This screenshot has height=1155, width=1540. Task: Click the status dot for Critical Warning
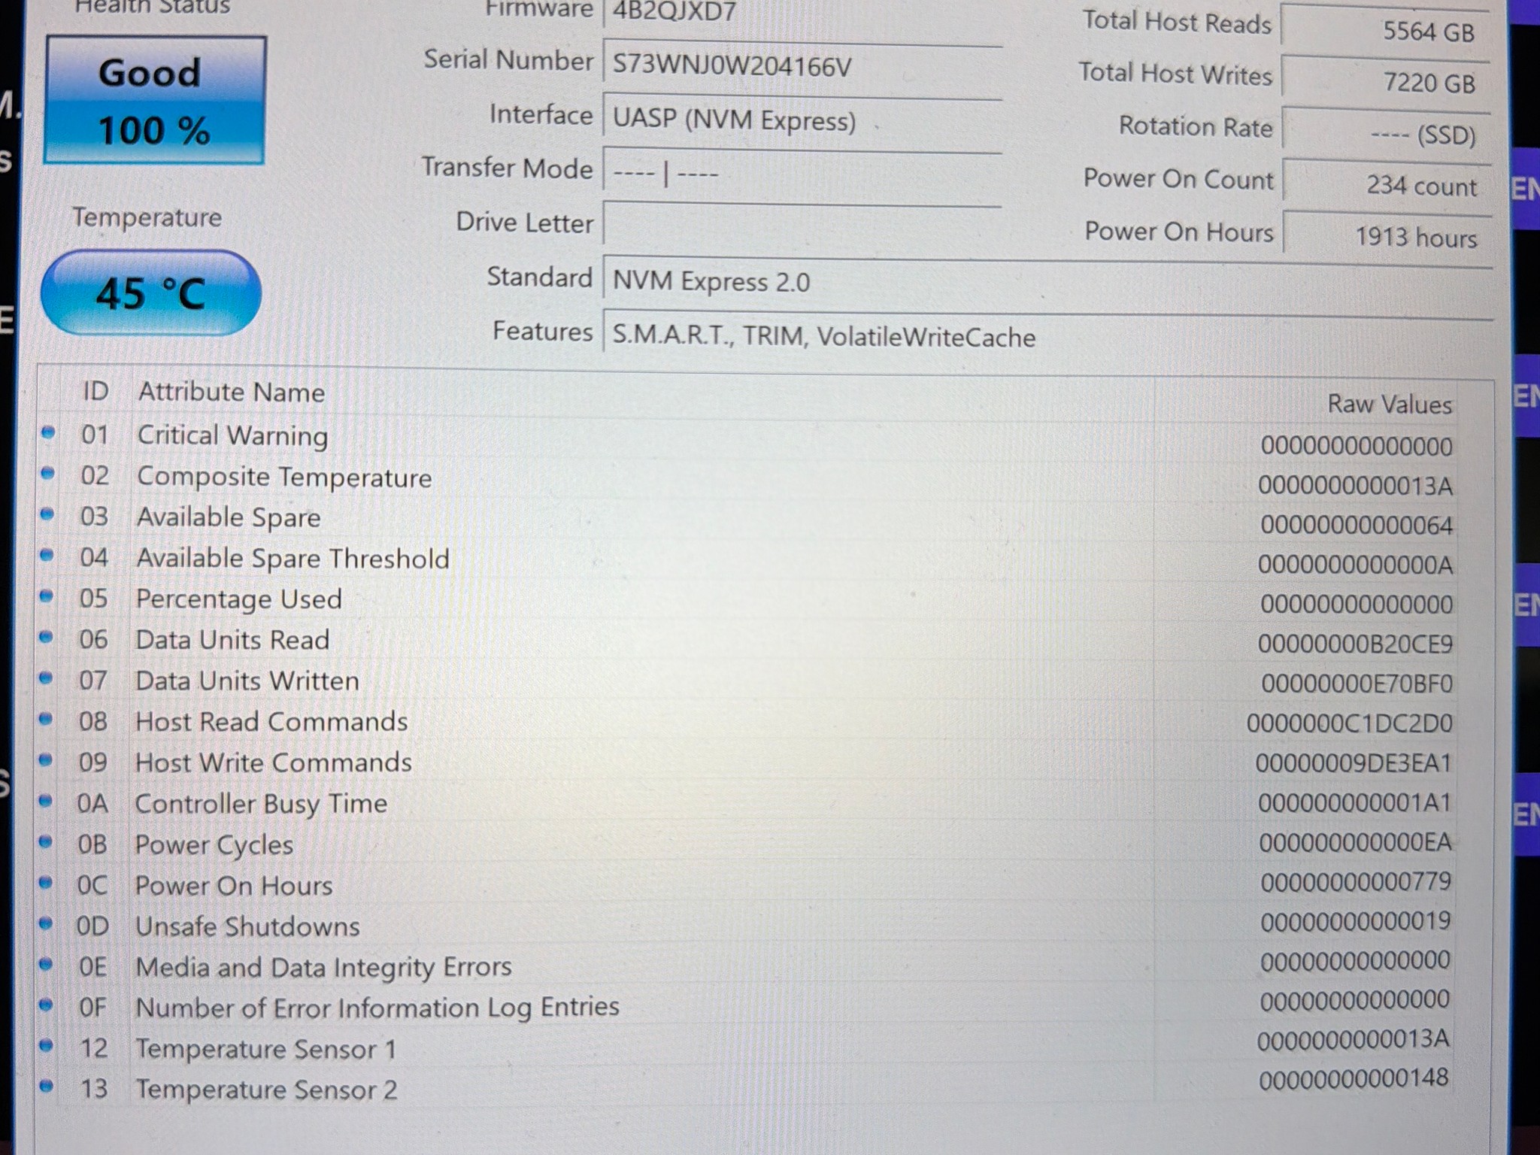coord(48,432)
